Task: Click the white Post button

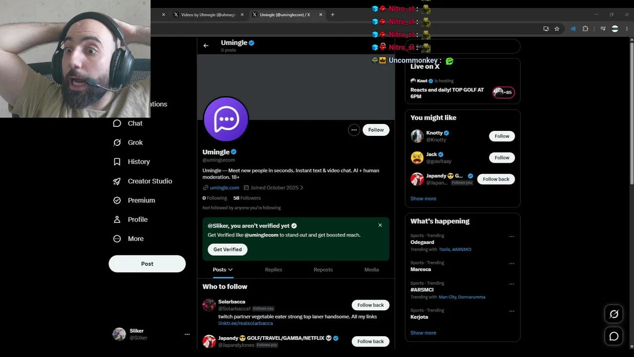Action: click(x=147, y=264)
